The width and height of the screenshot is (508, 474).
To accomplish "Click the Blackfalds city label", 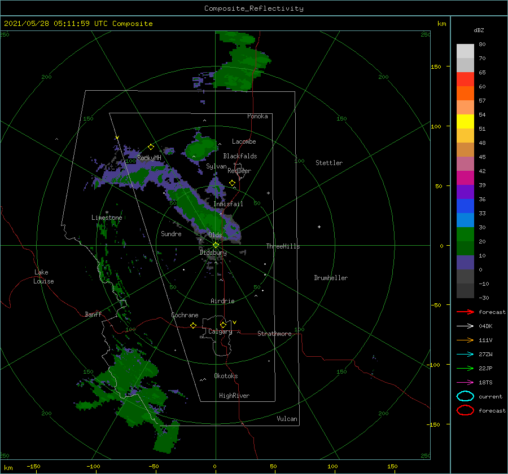I will click(240, 156).
